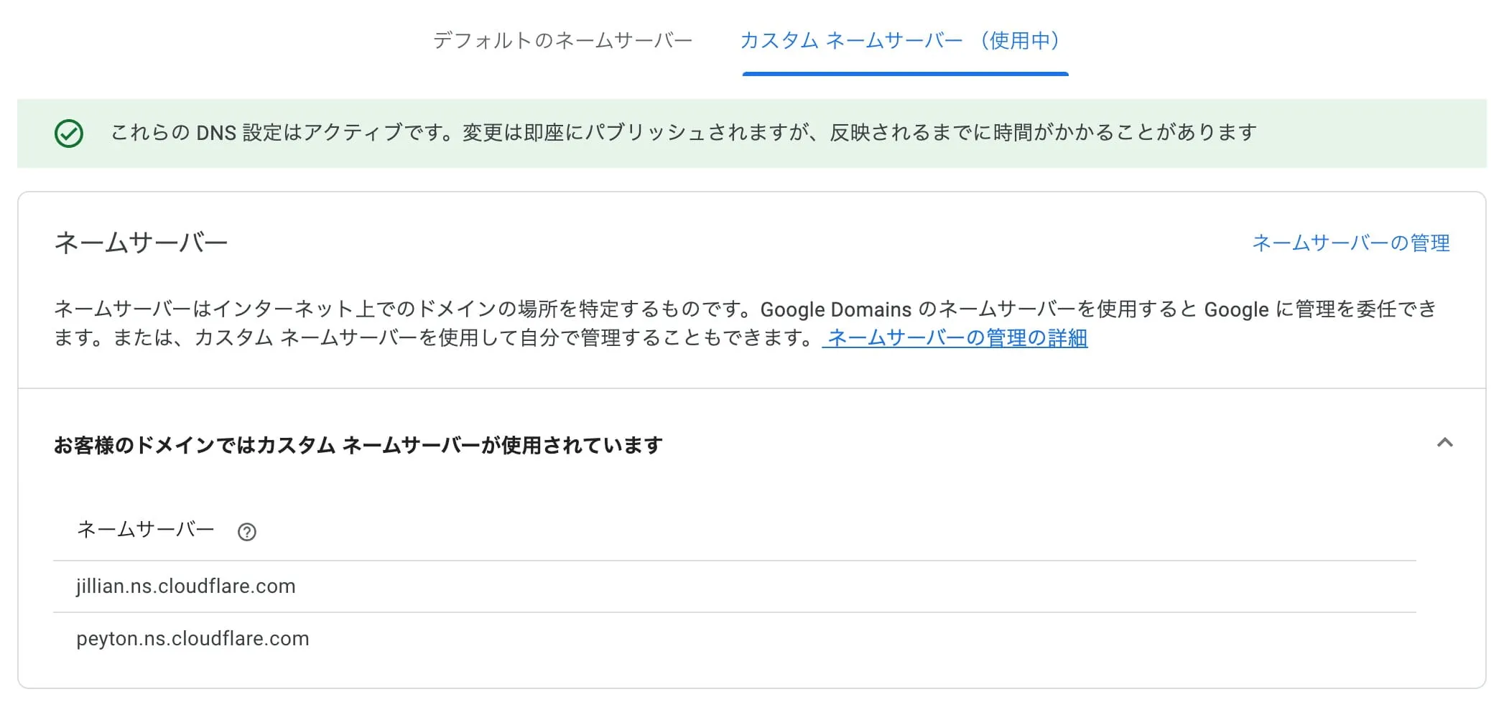Click the blank area right of peyton.ns.cloudflare.com

pos(862,639)
